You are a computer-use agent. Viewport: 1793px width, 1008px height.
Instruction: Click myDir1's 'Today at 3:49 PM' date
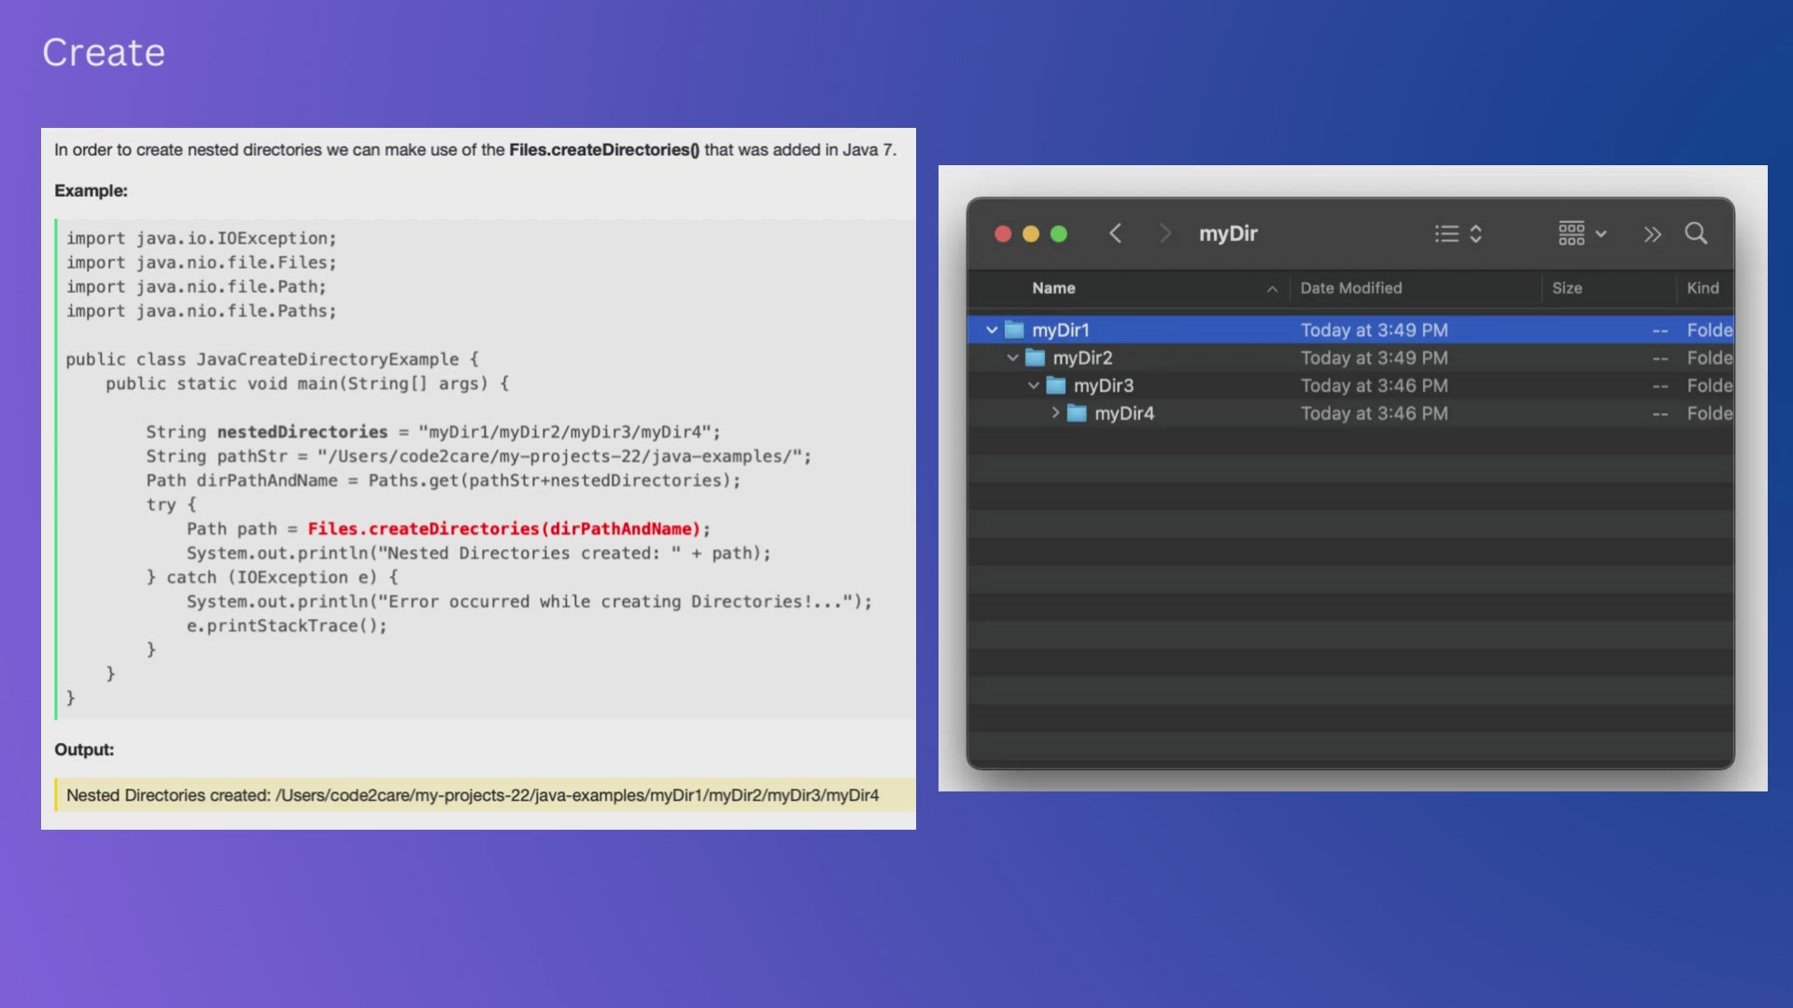point(1374,329)
